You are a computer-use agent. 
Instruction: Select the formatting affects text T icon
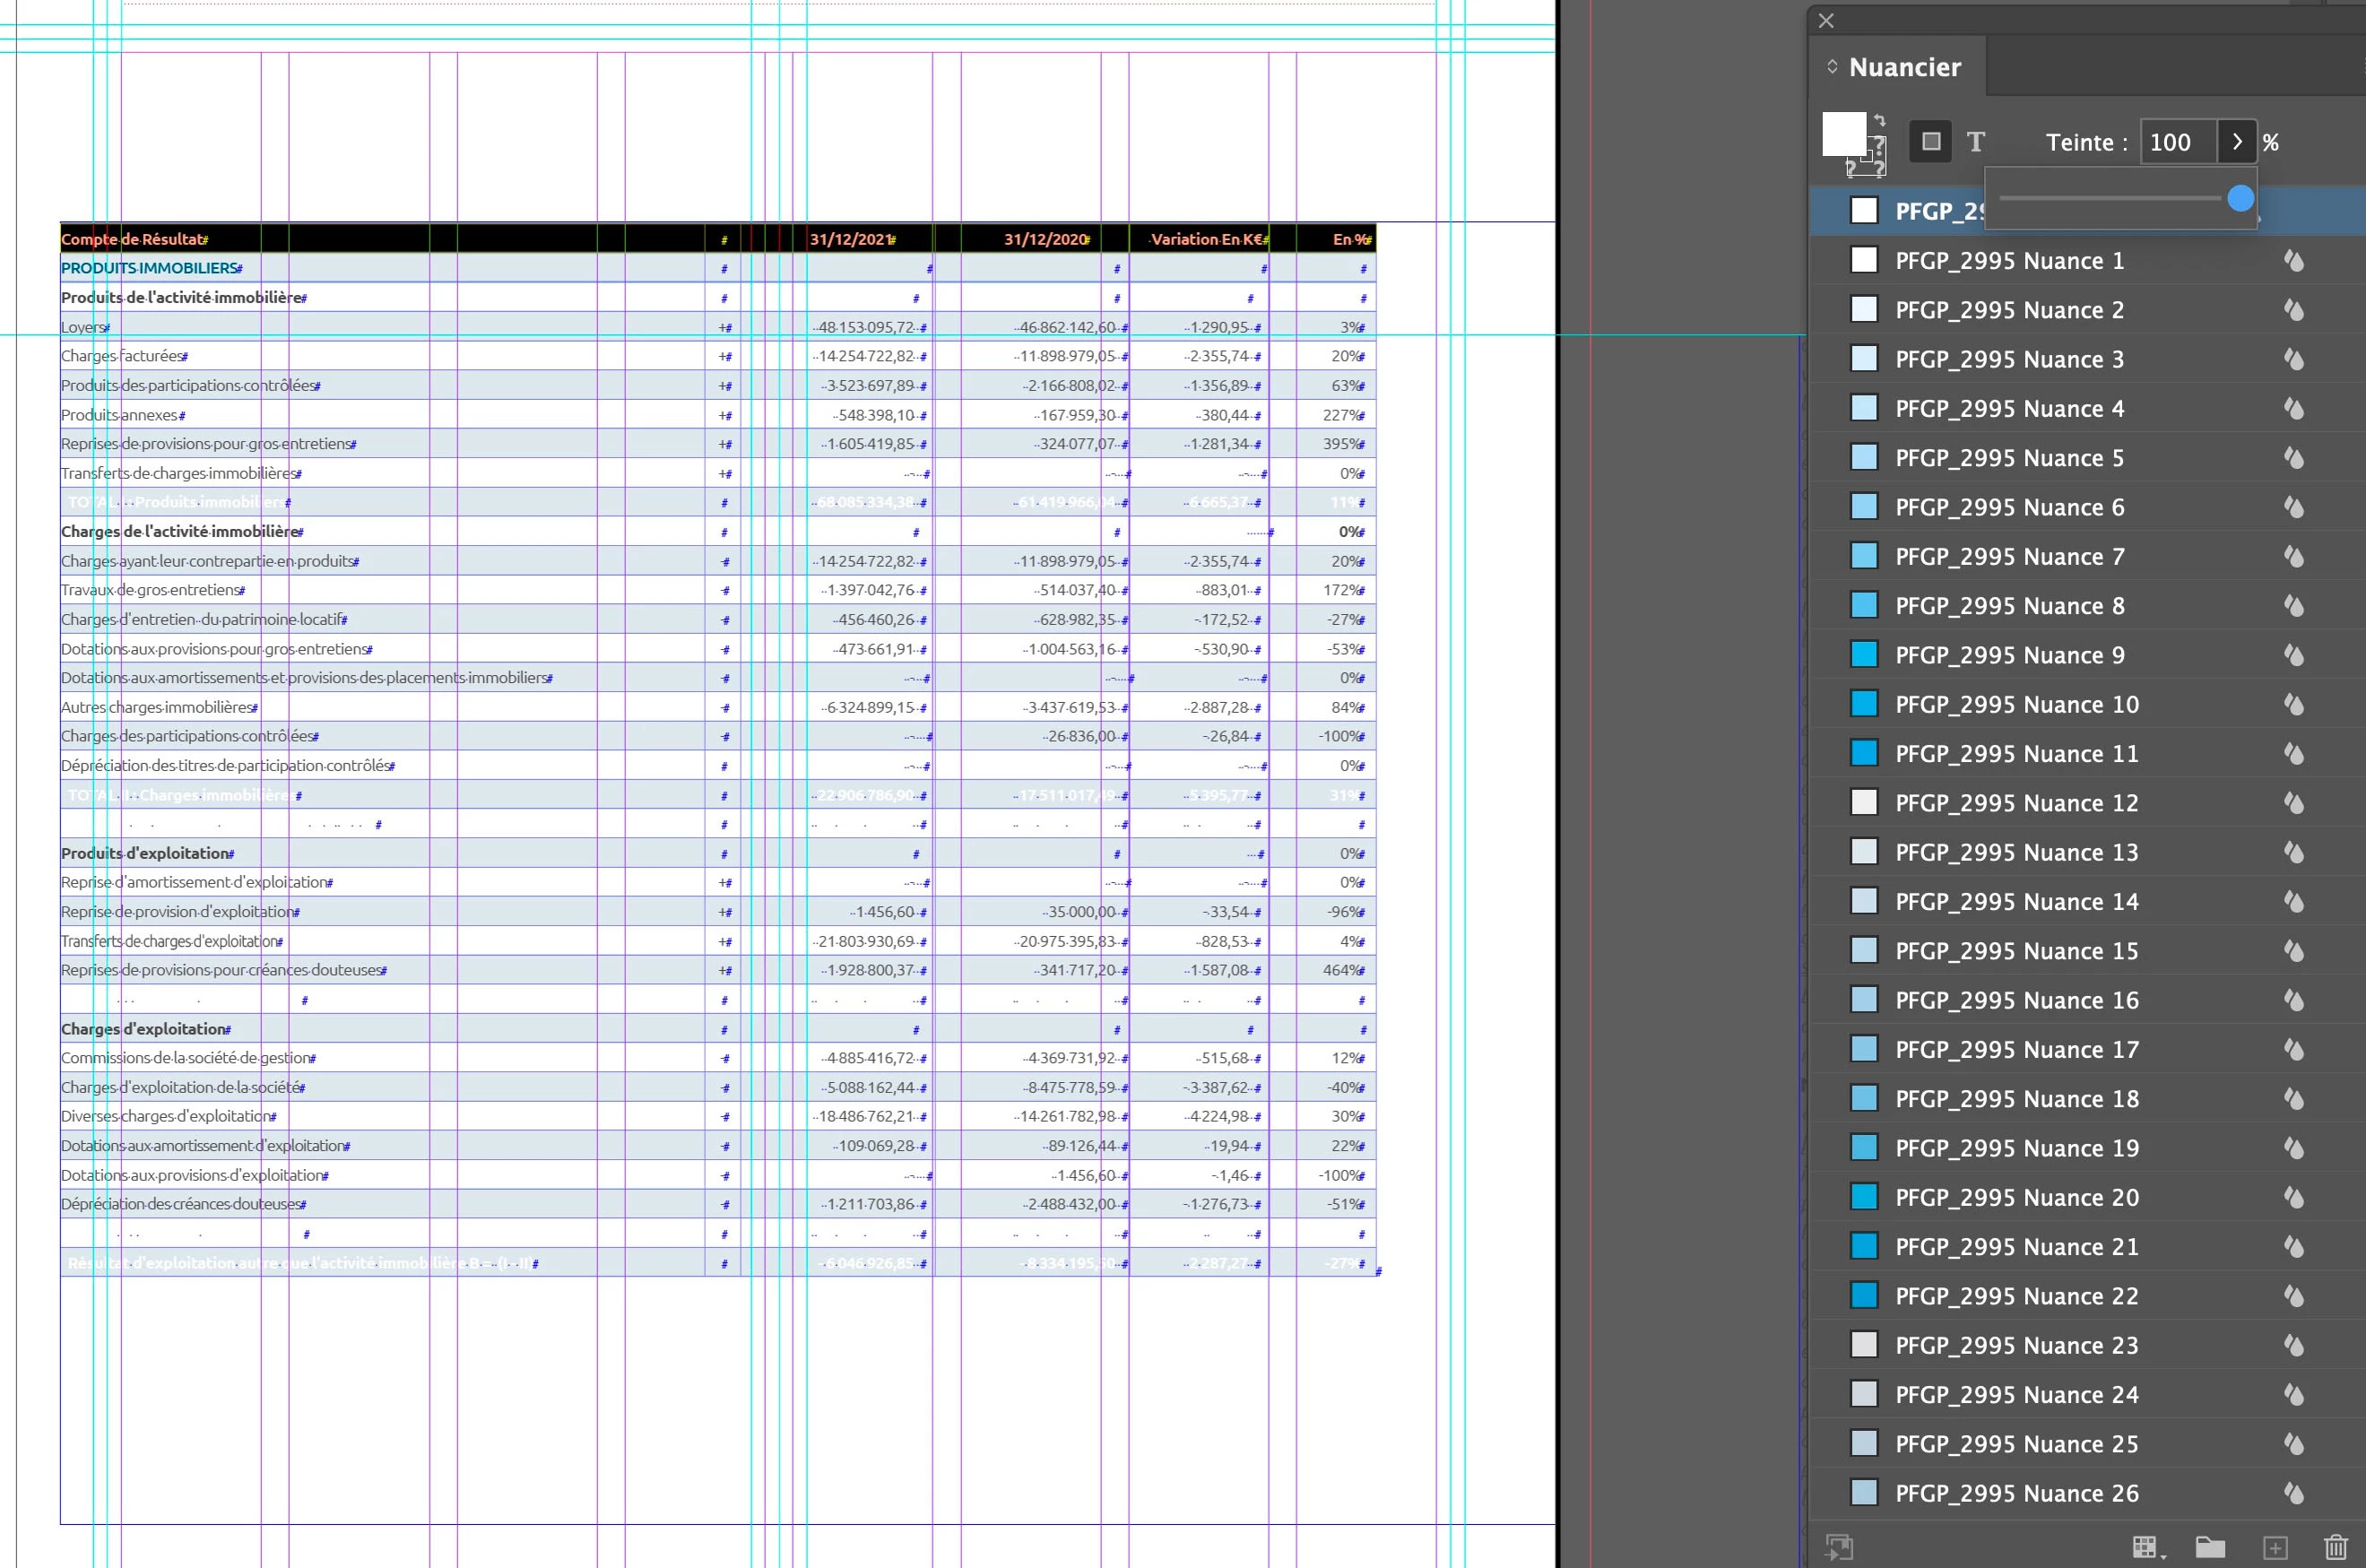pos(1976,142)
